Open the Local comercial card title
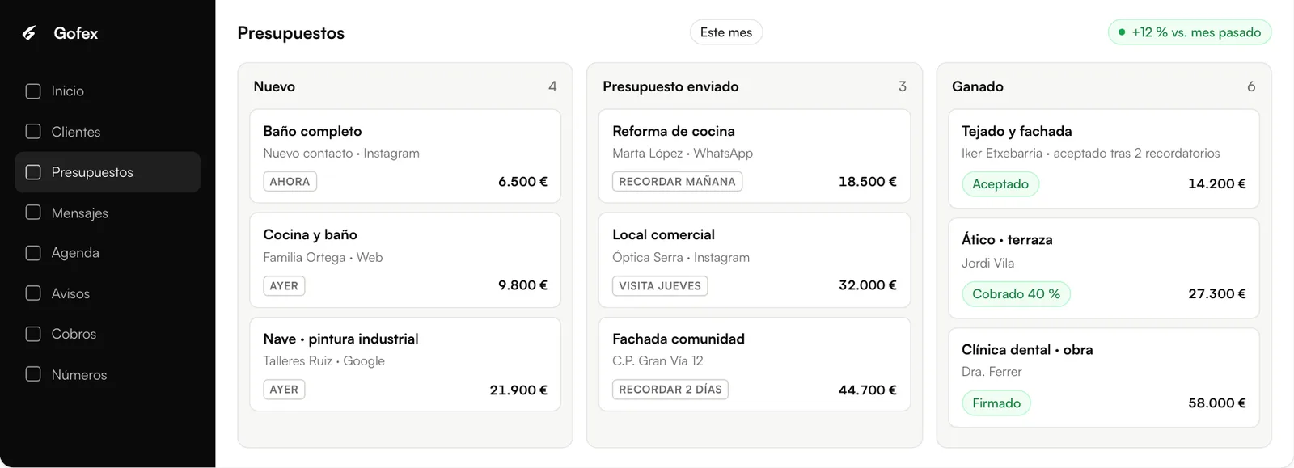Viewport: 1294px width, 468px height. point(663,234)
